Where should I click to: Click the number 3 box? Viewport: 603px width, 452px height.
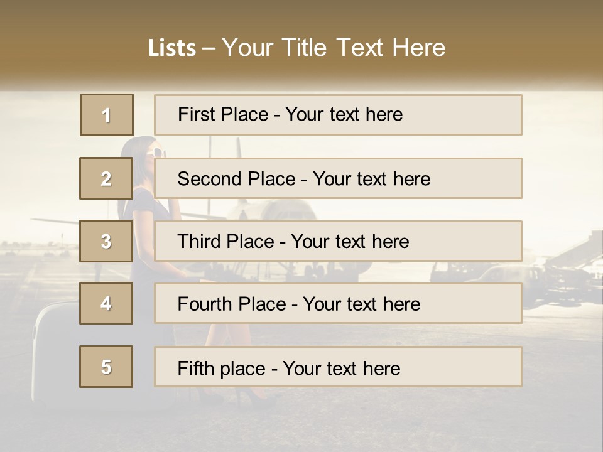tap(106, 241)
